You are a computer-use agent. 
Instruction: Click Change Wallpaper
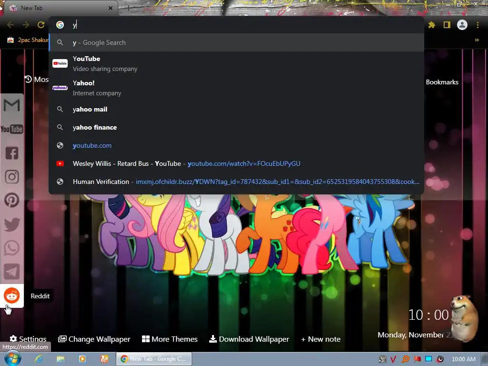click(x=94, y=339)
